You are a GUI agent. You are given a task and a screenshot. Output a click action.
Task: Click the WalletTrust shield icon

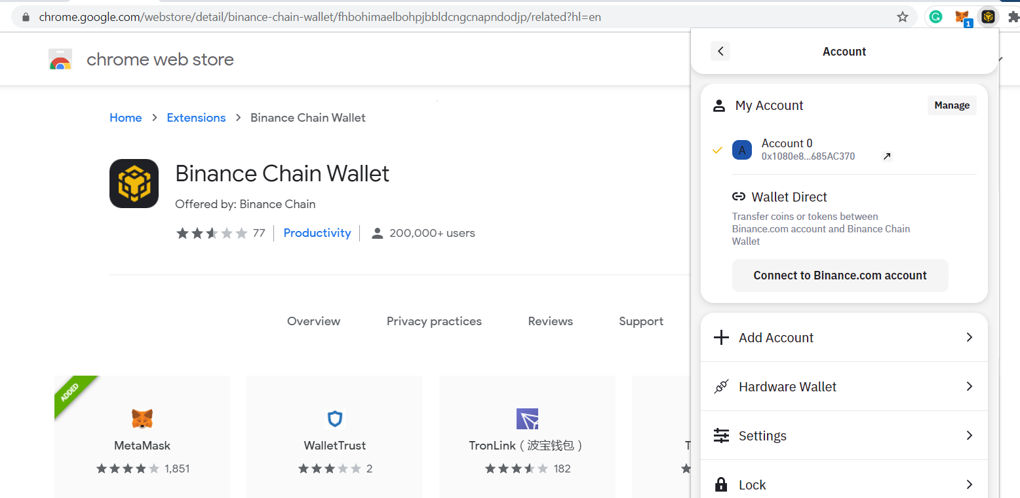coord(335,419)
